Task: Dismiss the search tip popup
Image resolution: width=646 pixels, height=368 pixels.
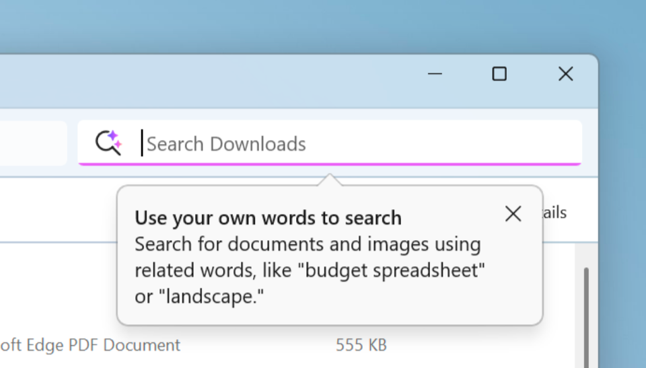Action: tap(513, 214)
